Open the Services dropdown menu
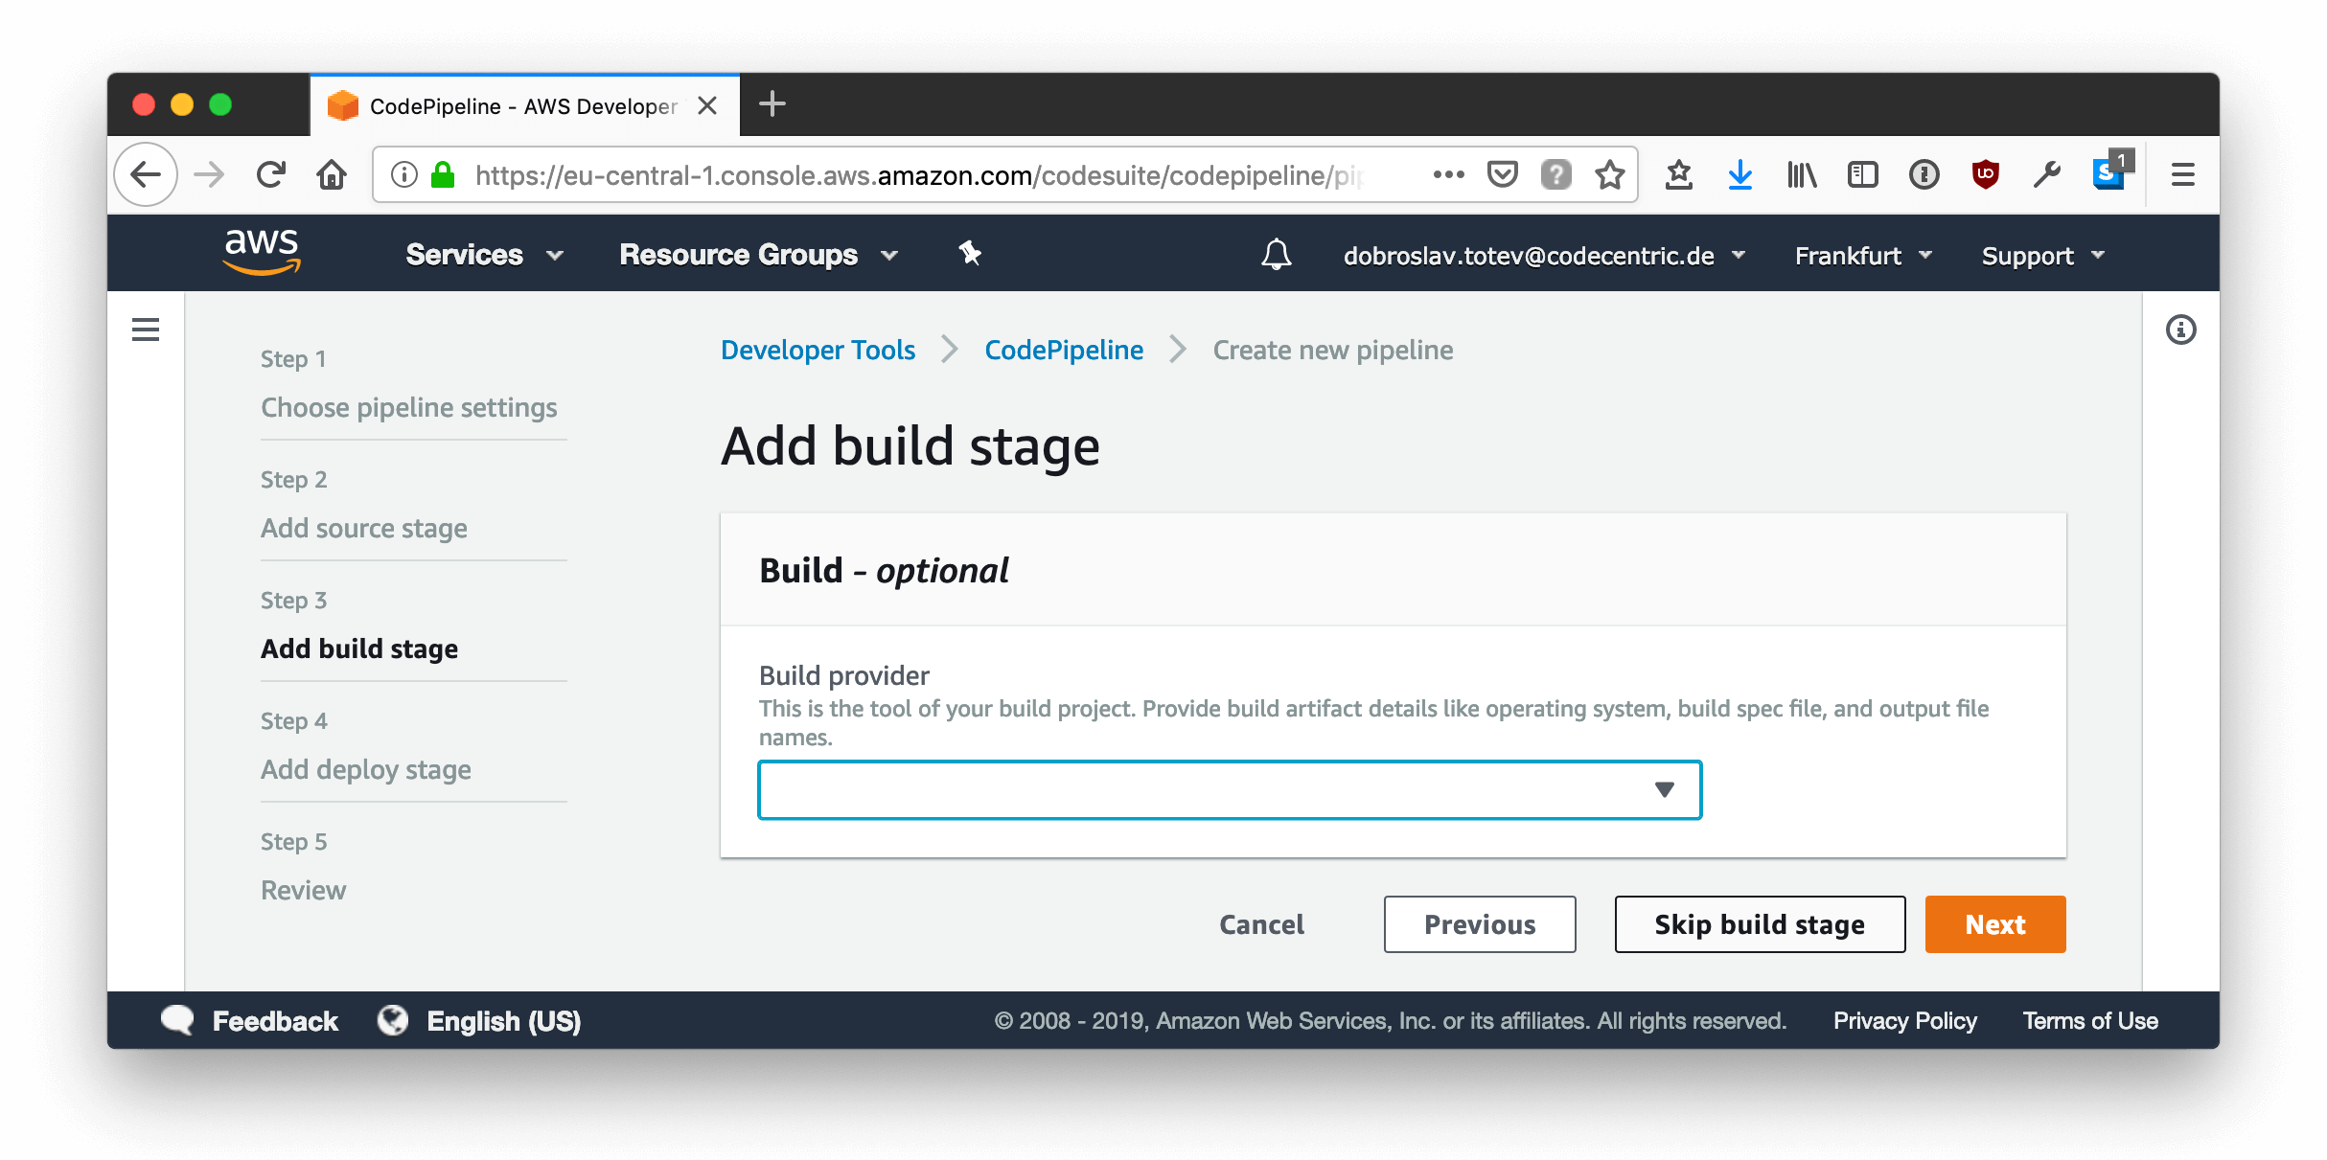Image resolution: width=2327 pixels, height=1160 pixels. [x=484, y=255]
